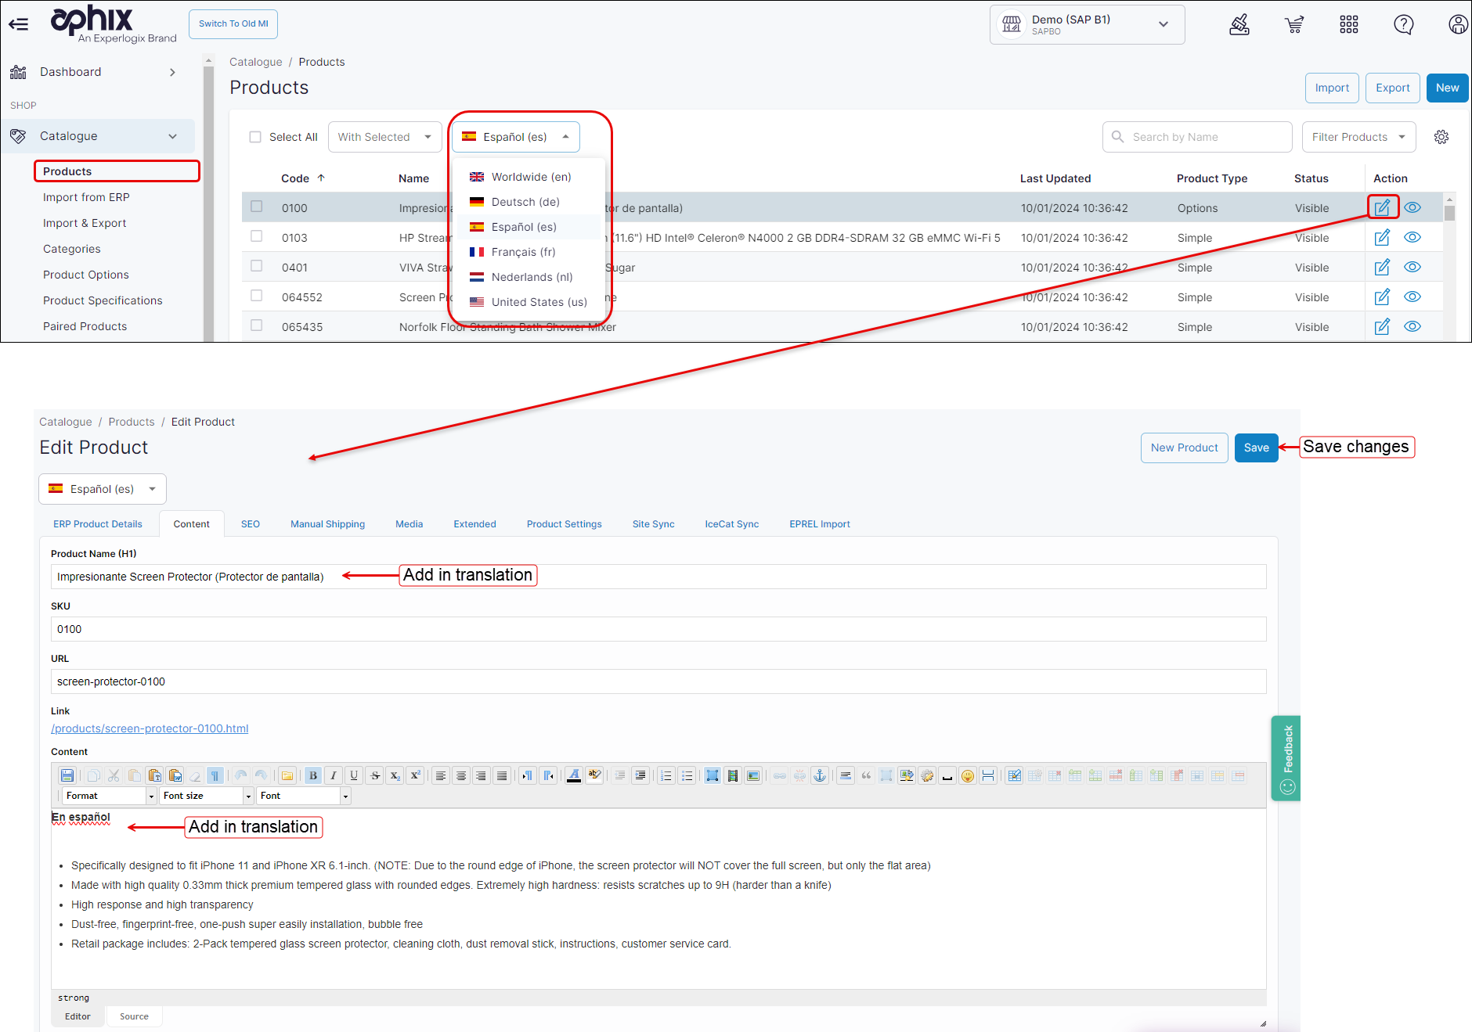The image size is (1472, 1032).
Task: Click the text color icon in editor
Action: [574, 775]
